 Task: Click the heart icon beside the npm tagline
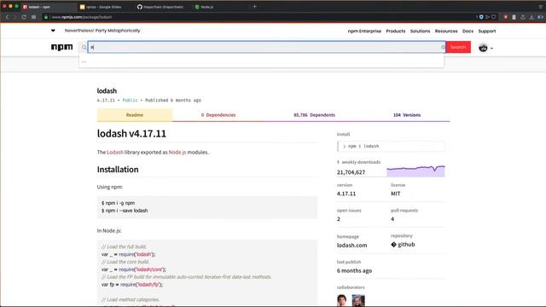tap(53, 31)
